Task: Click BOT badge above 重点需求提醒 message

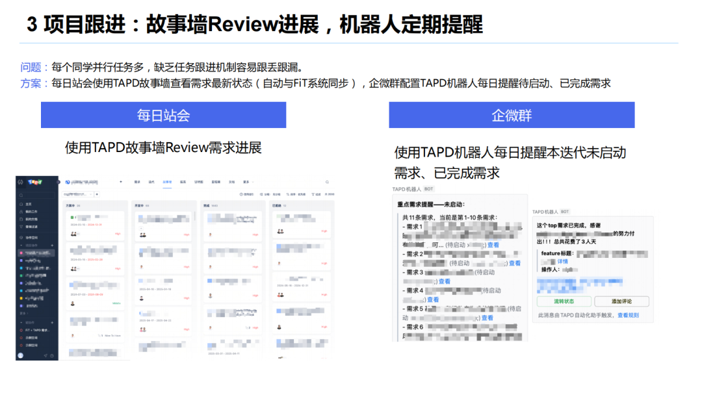Action: point(428,189)
